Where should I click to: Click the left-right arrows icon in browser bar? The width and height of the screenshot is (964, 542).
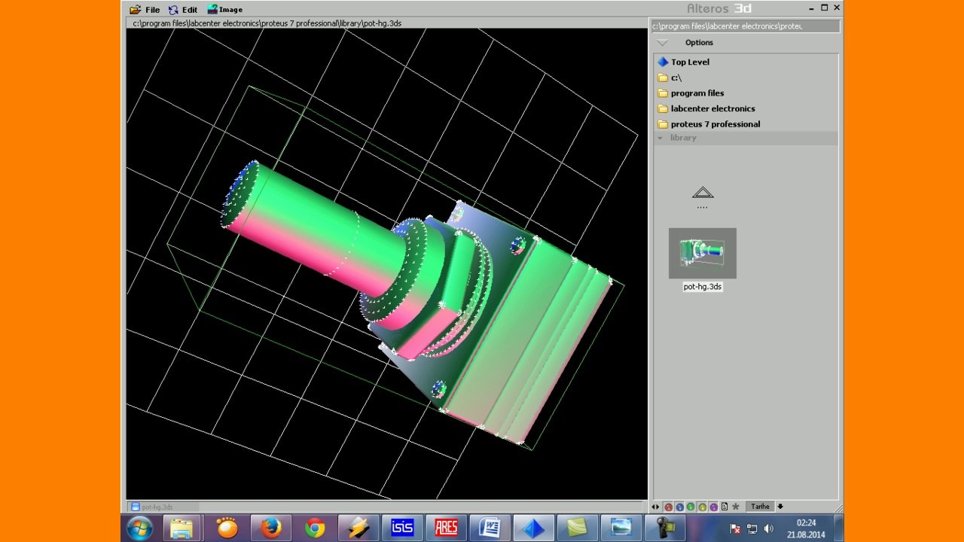pyautogui.click(x=655, y=507)
